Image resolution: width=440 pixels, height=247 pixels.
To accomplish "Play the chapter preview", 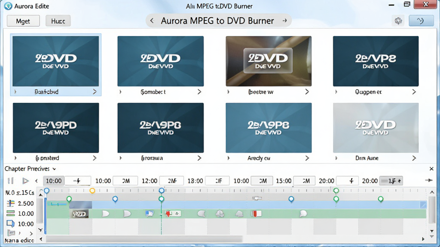I will coord(25,181).
